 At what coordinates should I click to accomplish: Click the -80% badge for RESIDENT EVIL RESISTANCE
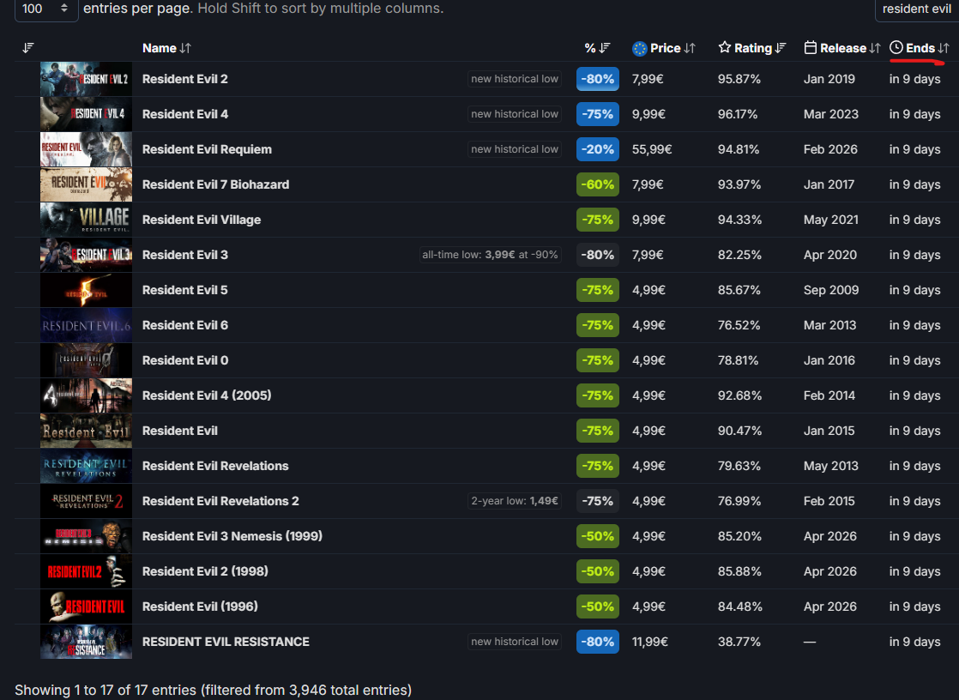coord(598,642)
